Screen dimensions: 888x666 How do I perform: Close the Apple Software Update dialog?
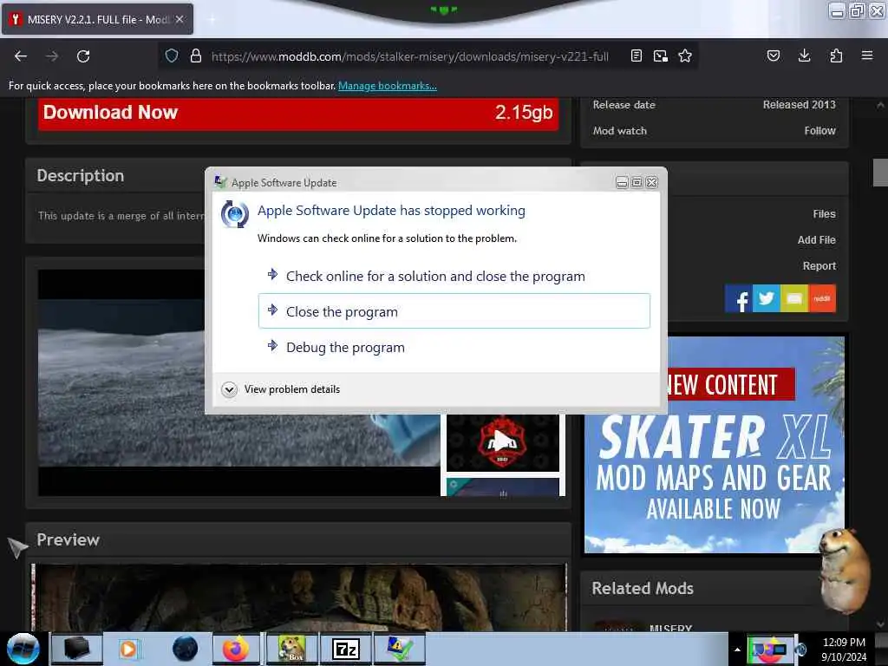652,182
